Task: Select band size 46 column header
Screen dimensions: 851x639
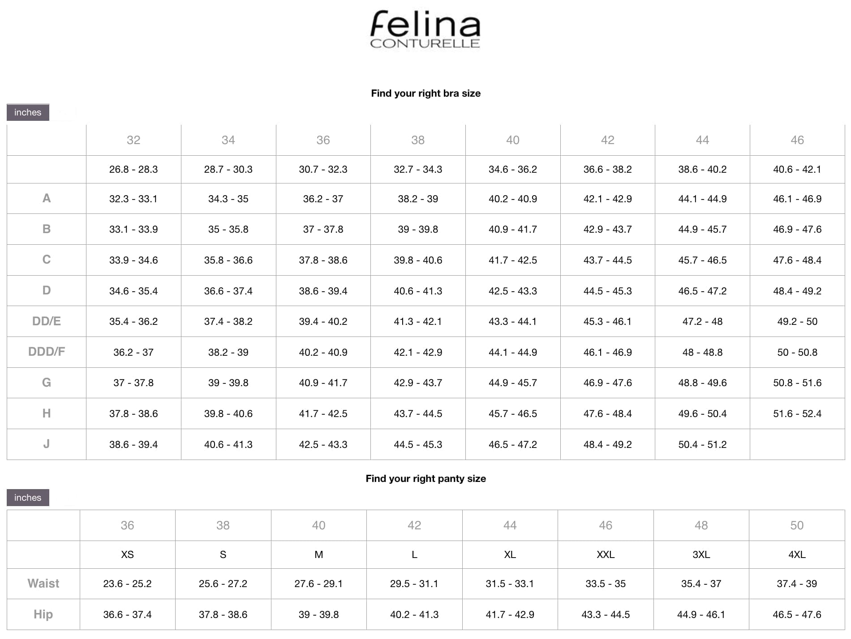Action: click(797, 140)
